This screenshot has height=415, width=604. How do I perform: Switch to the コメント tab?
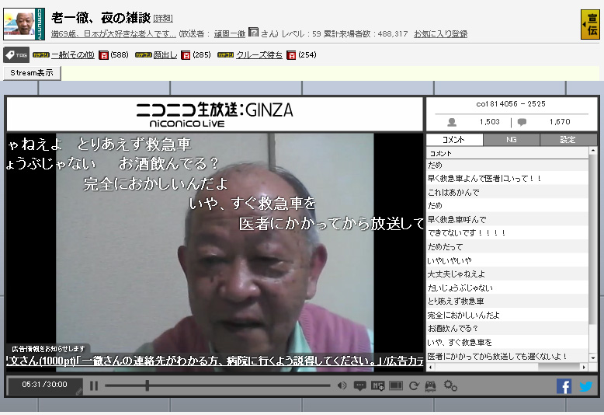pos(454,140)
